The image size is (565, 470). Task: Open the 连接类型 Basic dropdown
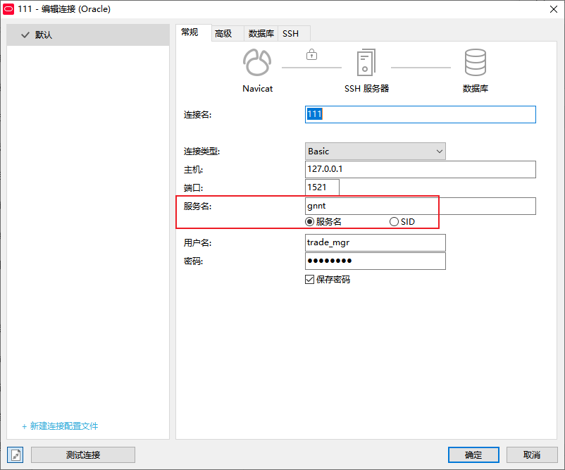click(x=375, y=151)
